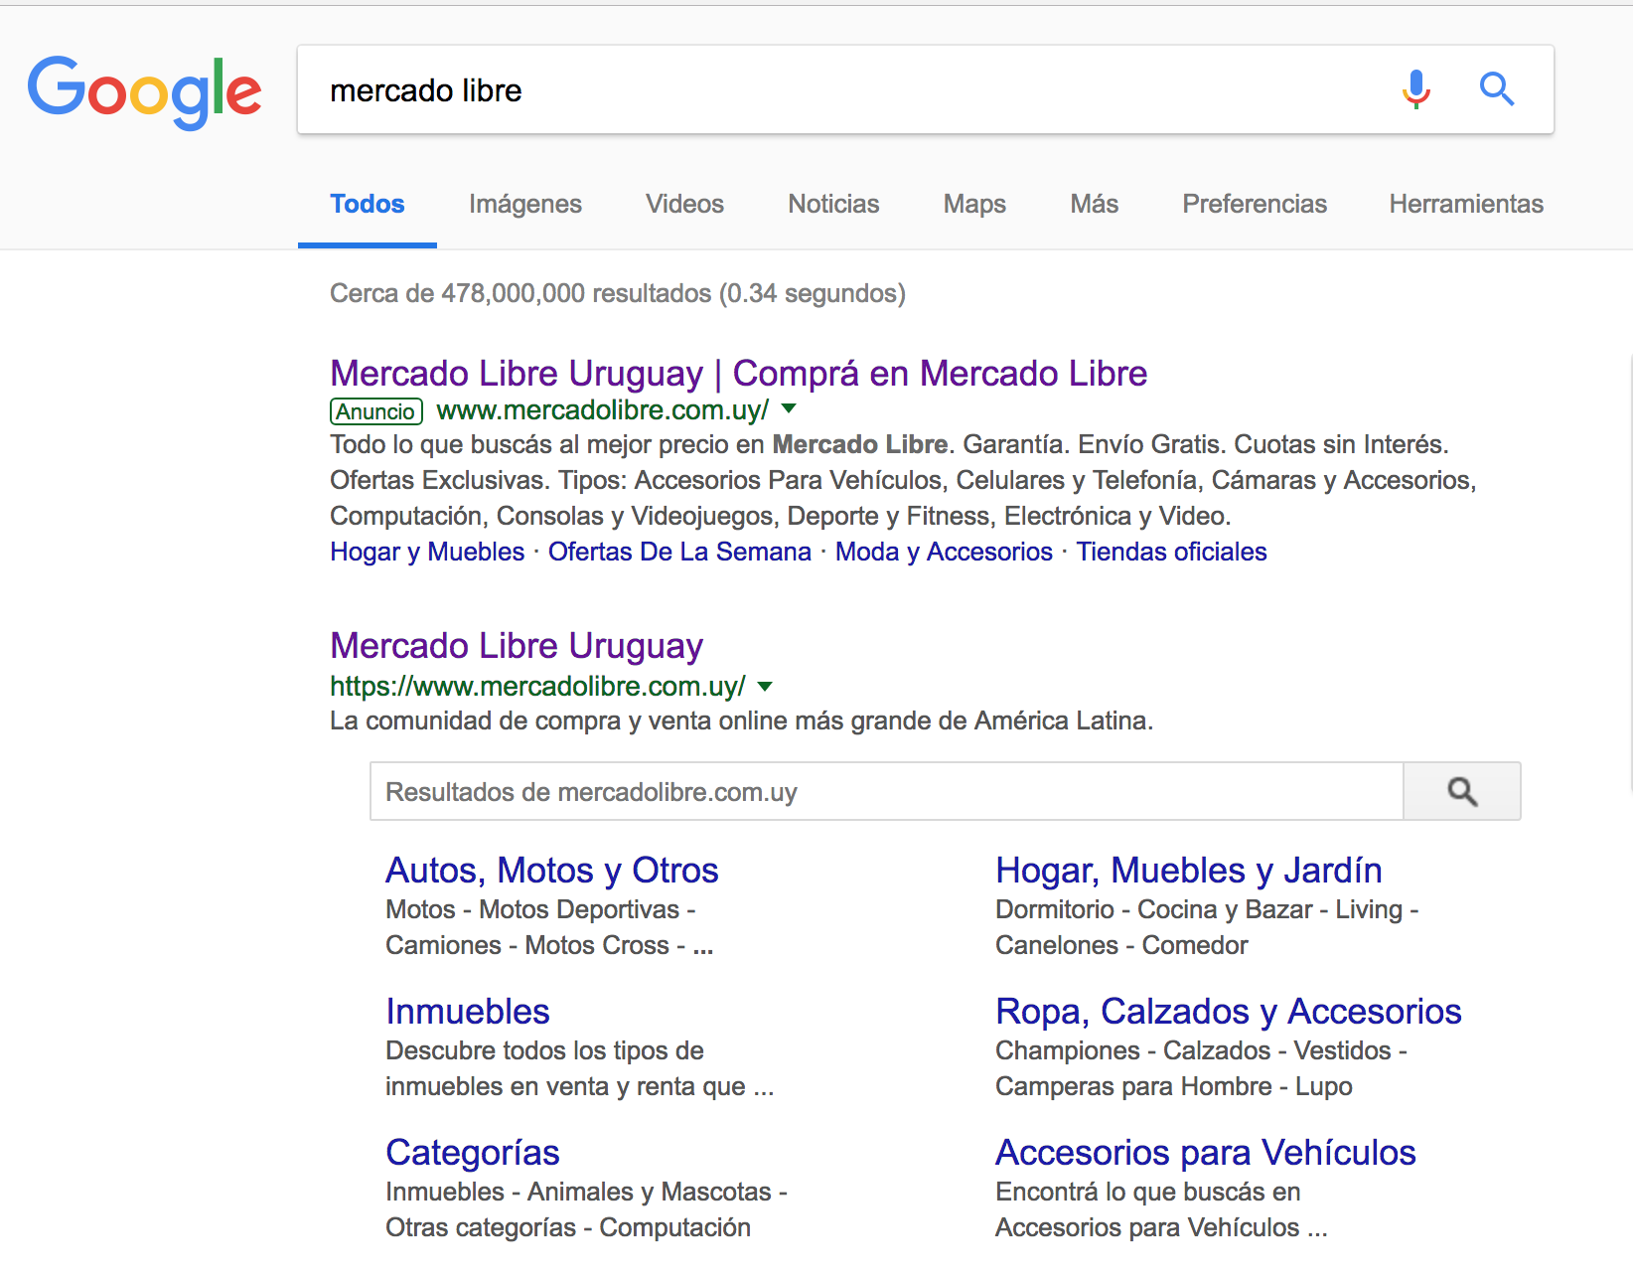This screenshot has width=1633, height=1282.
Task: Focus the mercadolibre.com.uy results search field
Action: coord(884,791)
